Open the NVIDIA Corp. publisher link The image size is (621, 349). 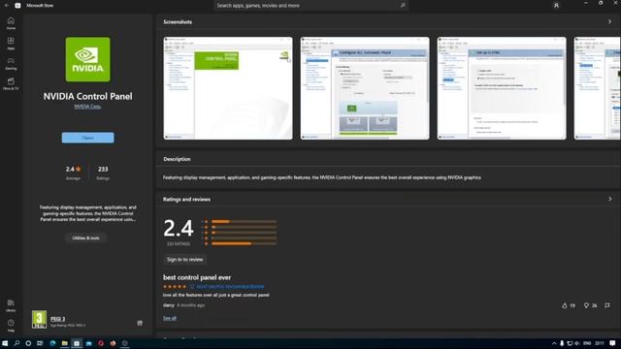click(87, 107)
